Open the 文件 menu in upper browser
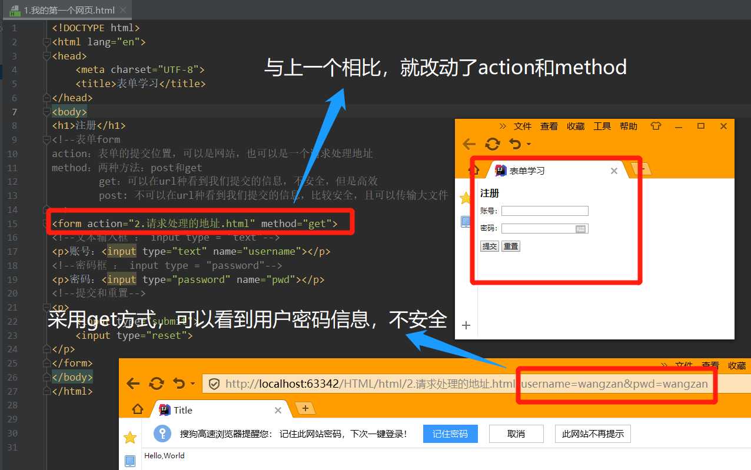Image resolution: width=751 pixels, height=470 pixels. pyautogui.click(x=523, y=126)
